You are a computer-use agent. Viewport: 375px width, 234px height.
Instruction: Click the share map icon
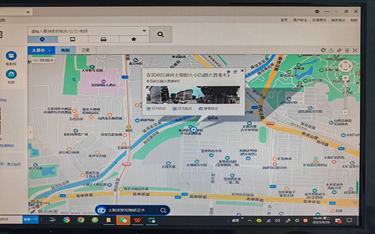[x=331, y=50]
